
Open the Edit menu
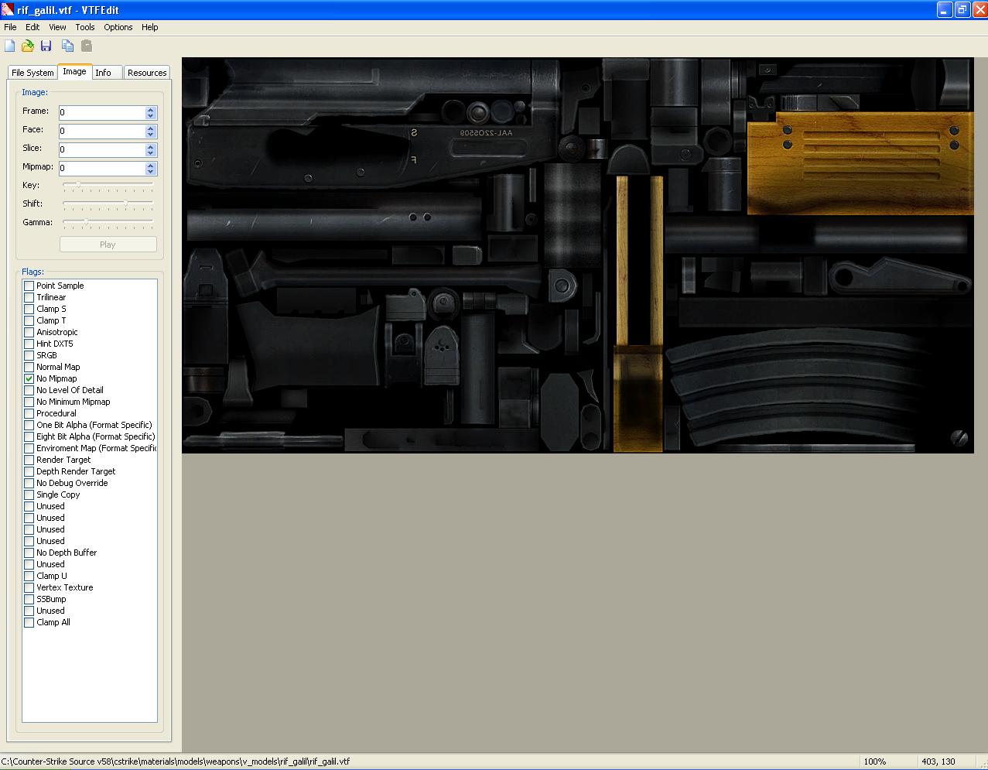[x=32, y=27]
